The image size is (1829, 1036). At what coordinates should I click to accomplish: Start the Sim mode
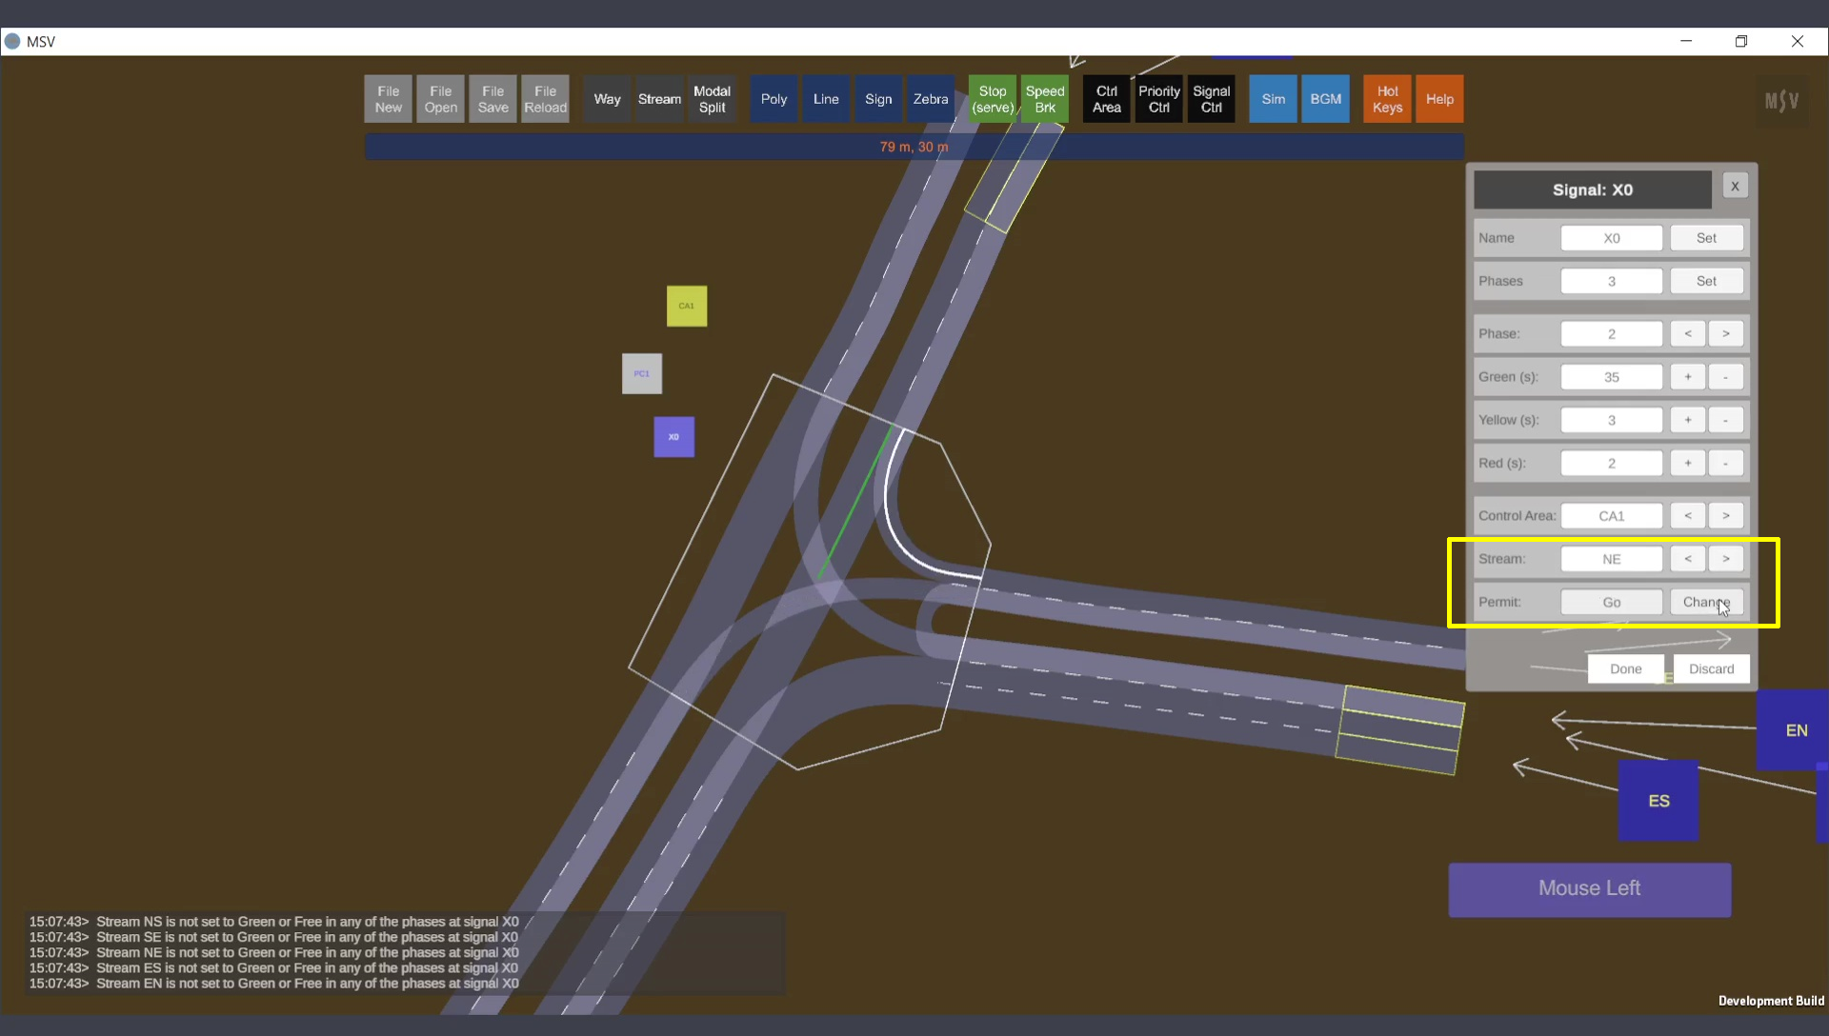1273,99
